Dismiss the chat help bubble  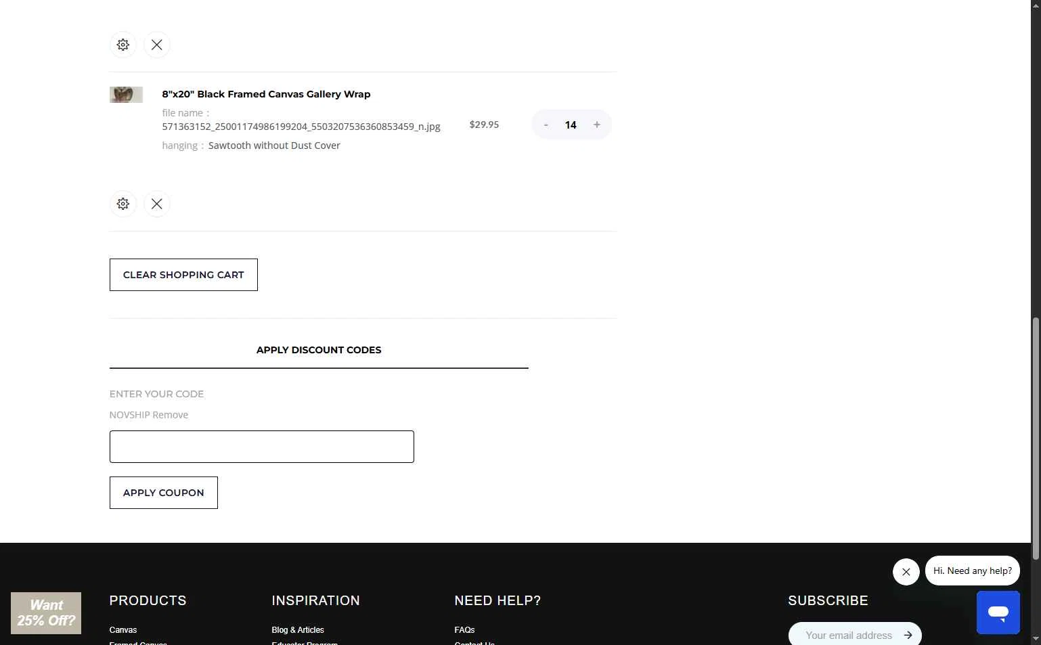point(906,572)
